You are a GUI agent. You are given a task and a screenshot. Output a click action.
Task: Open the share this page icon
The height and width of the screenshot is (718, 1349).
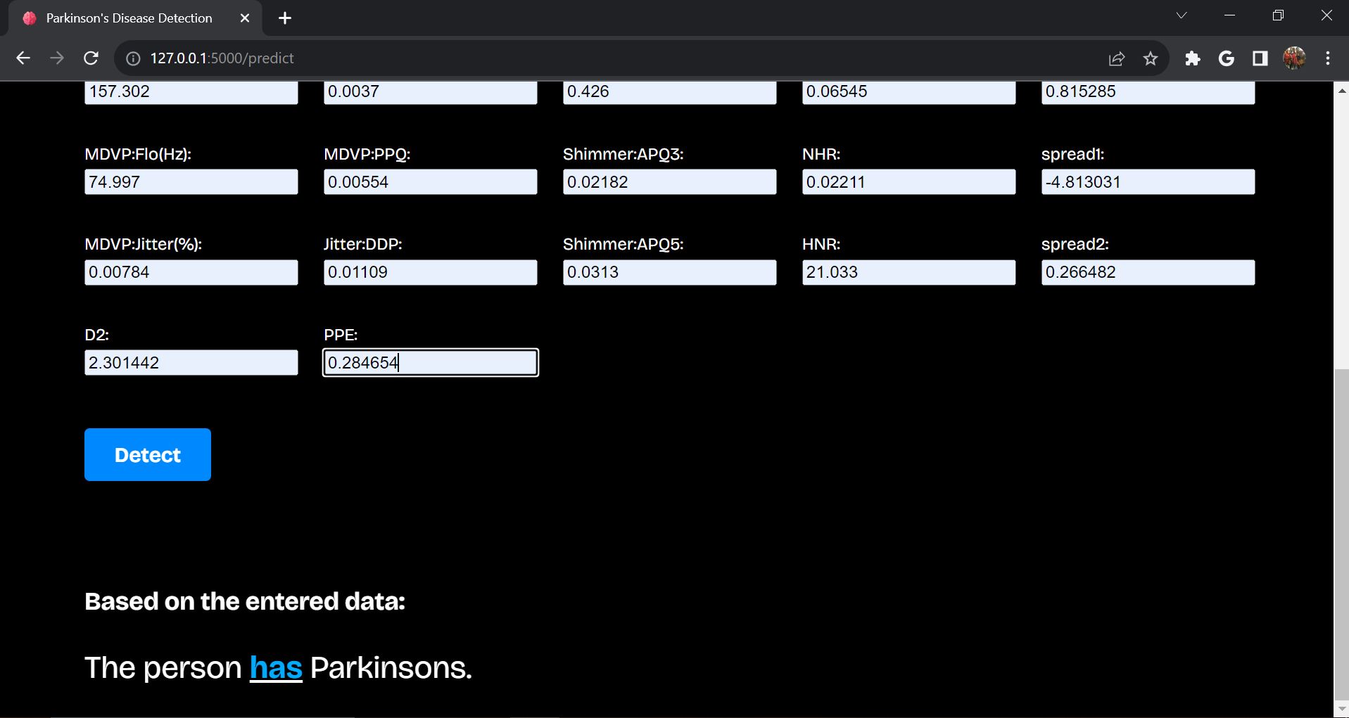[x=1116, y=58]
